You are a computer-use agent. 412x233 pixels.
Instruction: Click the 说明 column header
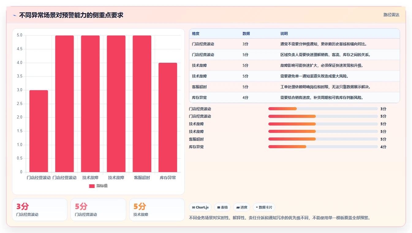[284, 34]
